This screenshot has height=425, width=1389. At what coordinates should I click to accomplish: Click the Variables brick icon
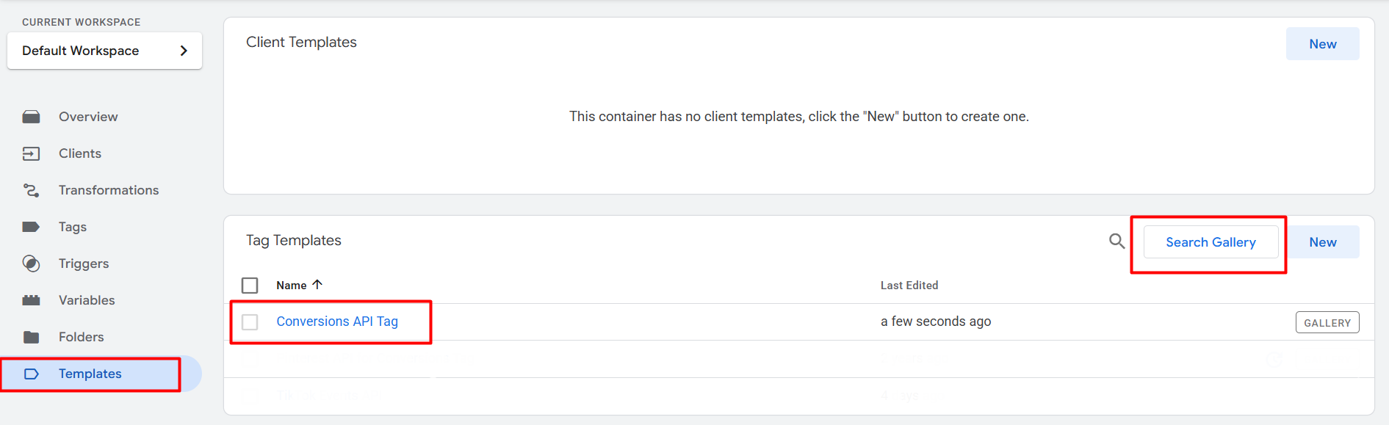coord(31,300)
